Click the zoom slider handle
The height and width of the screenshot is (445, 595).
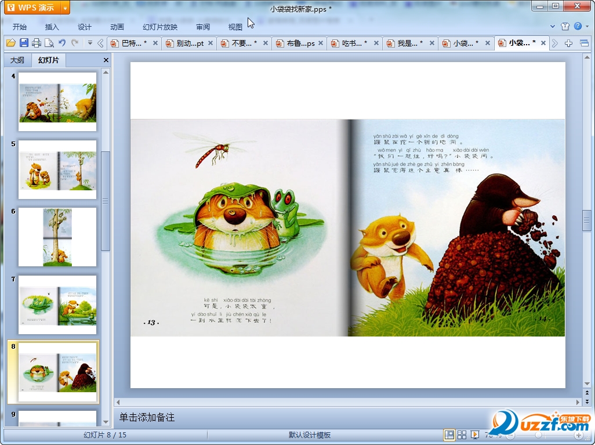click(x=538, y=435)
